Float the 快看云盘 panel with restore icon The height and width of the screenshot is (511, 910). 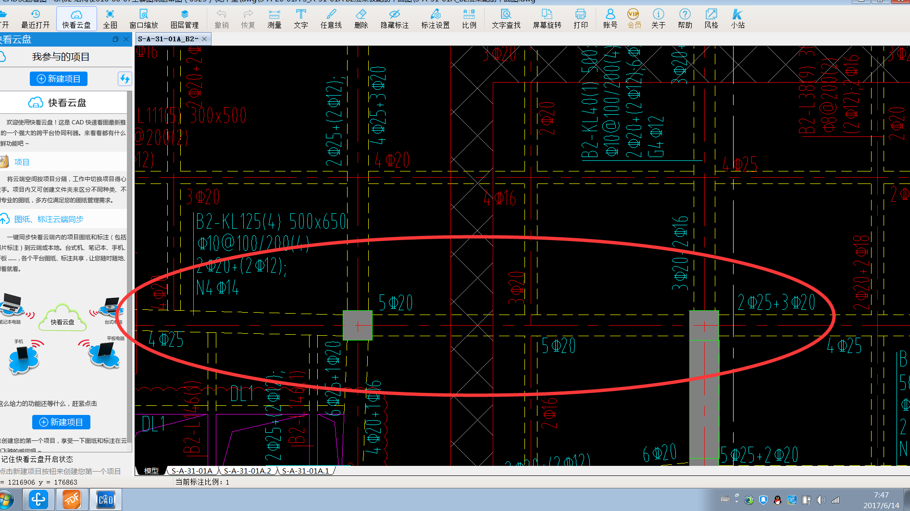[115, 39]
